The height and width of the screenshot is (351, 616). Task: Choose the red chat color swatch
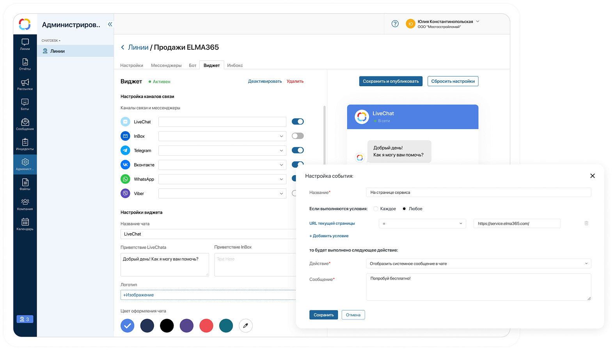pos(206,326)
